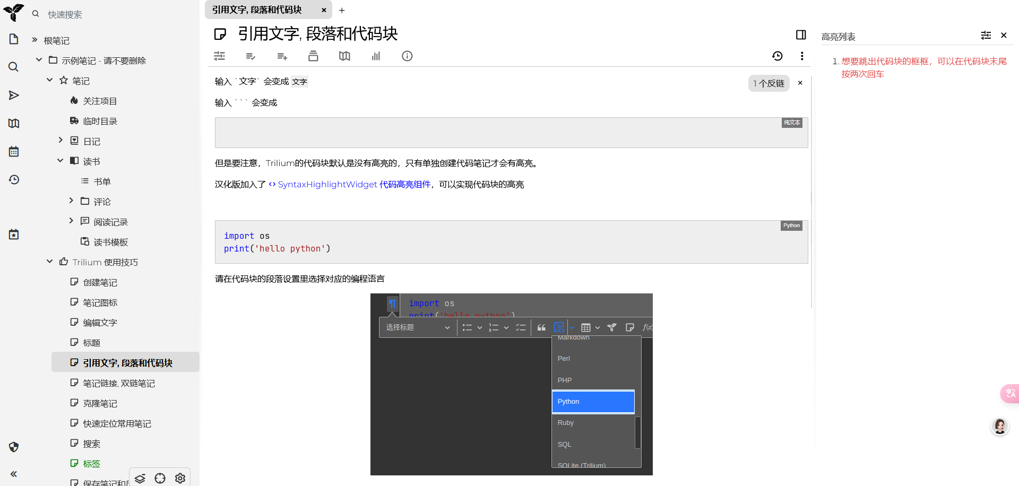Click the Python language label on code block

point(792,225)
